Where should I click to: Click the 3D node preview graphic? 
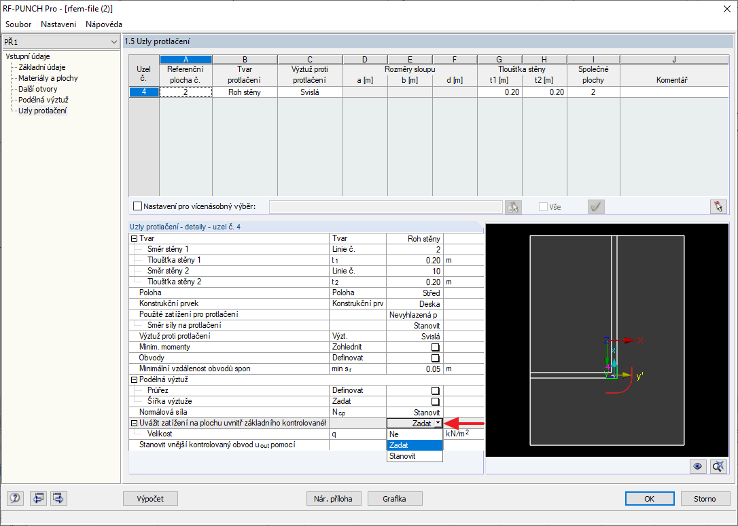coord(607,340)
